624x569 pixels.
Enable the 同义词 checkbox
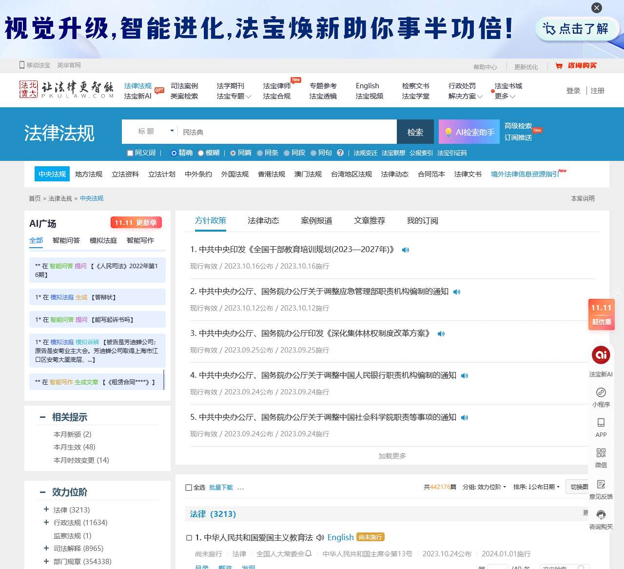click(130, 153)
